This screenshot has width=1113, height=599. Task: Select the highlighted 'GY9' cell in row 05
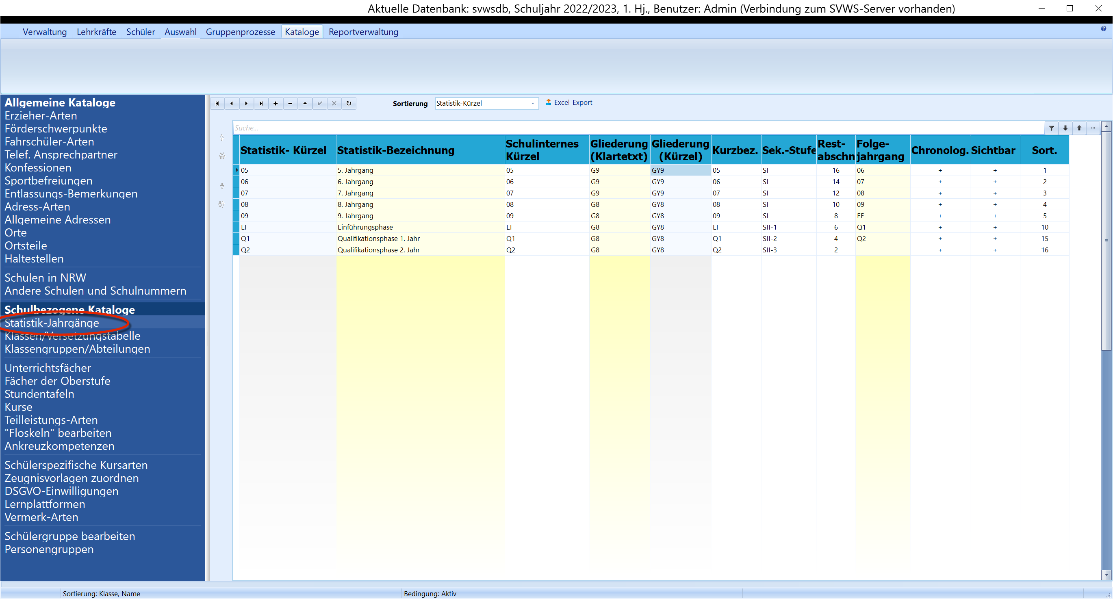[681, 171]
